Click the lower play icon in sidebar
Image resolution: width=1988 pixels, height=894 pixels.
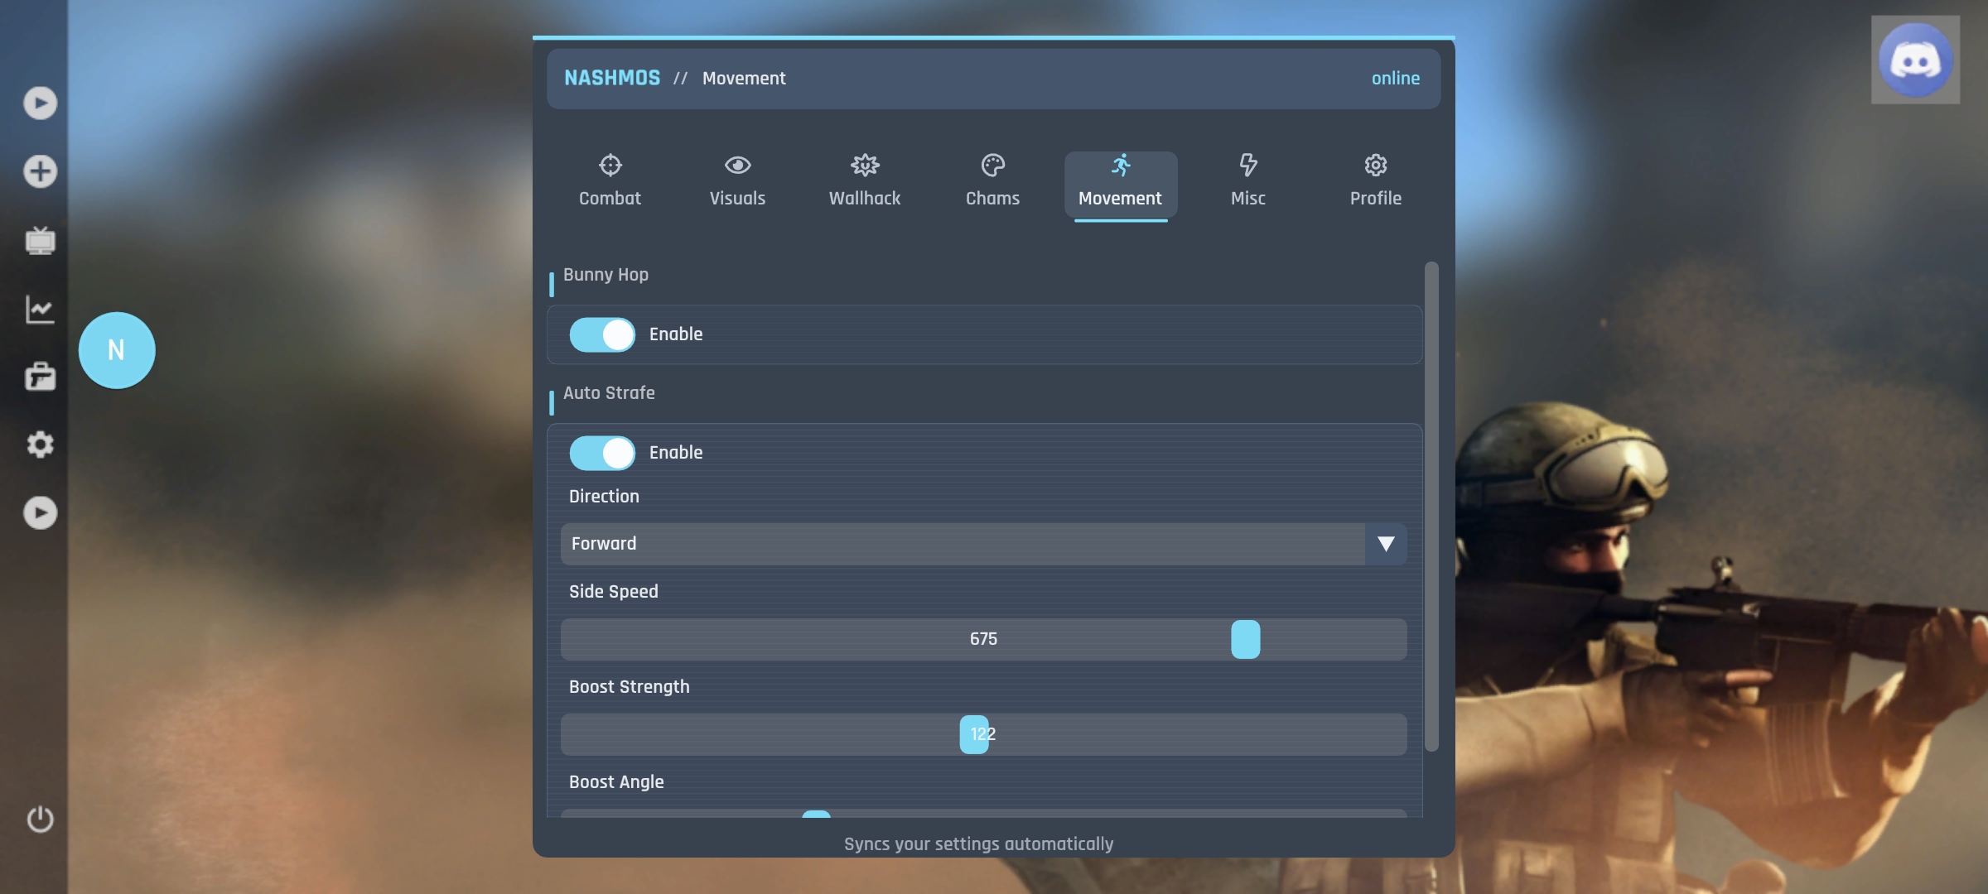point(40,513)
